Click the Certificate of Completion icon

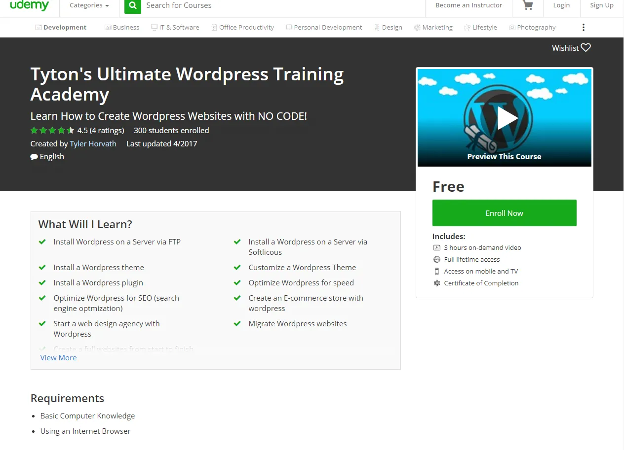tap(436, 283)
